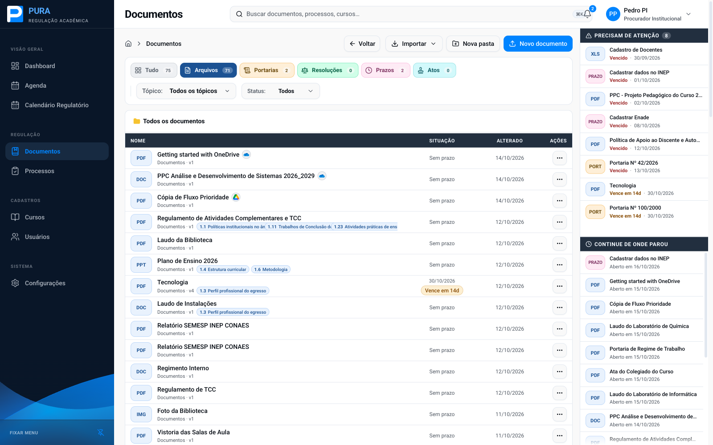Open actions menu for Tecnologia row
Image resolution: width=713 pixels, height=445 pixels.
(560, 286)
